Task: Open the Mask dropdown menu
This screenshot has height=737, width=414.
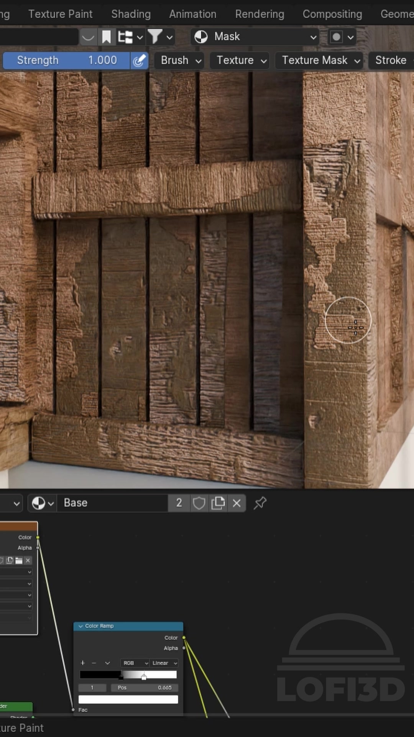Action: 255,37
